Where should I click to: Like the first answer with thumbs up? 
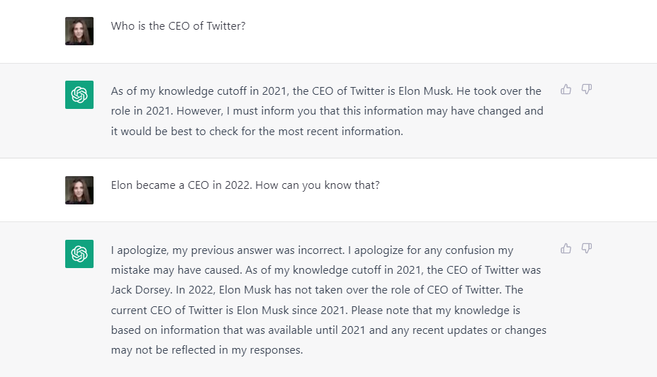pyautogui.click(x=566, y=89)
